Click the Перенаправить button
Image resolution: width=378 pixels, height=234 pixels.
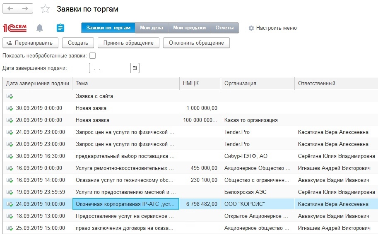[x=30, y=43]
